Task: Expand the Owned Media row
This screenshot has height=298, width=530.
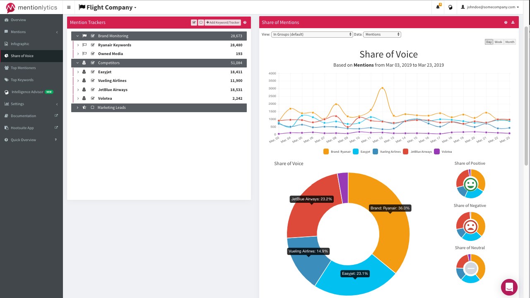Action: point(78,54)
